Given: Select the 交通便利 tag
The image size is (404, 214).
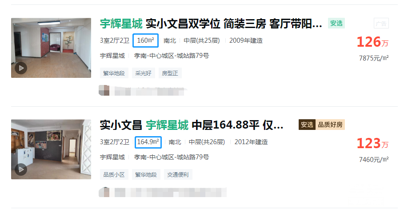Looking at the screenshot, I should pyautogui.click(x=178, y=174).
